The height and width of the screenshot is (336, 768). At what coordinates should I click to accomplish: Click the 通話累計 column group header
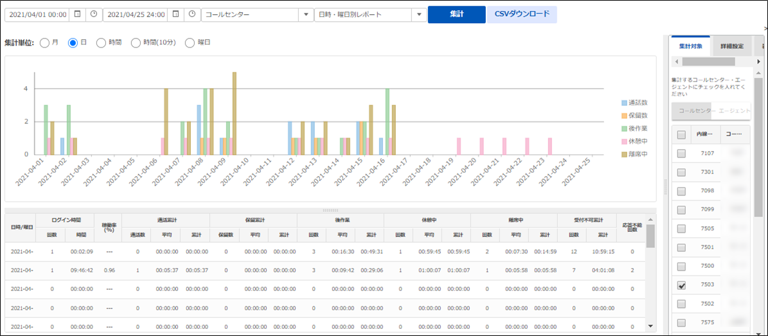[166, 220]
